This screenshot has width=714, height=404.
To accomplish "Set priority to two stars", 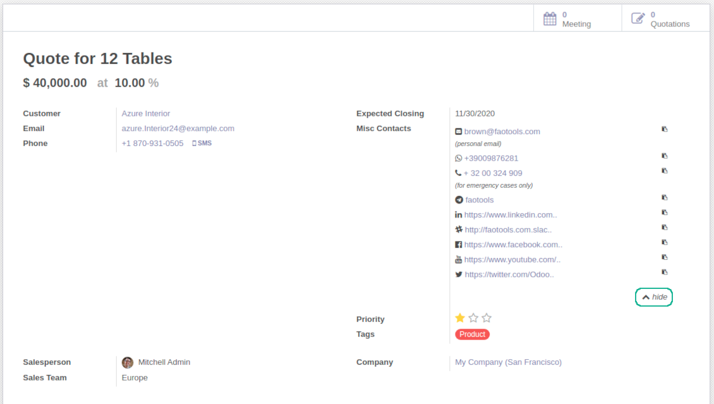I will pos(473,318).
